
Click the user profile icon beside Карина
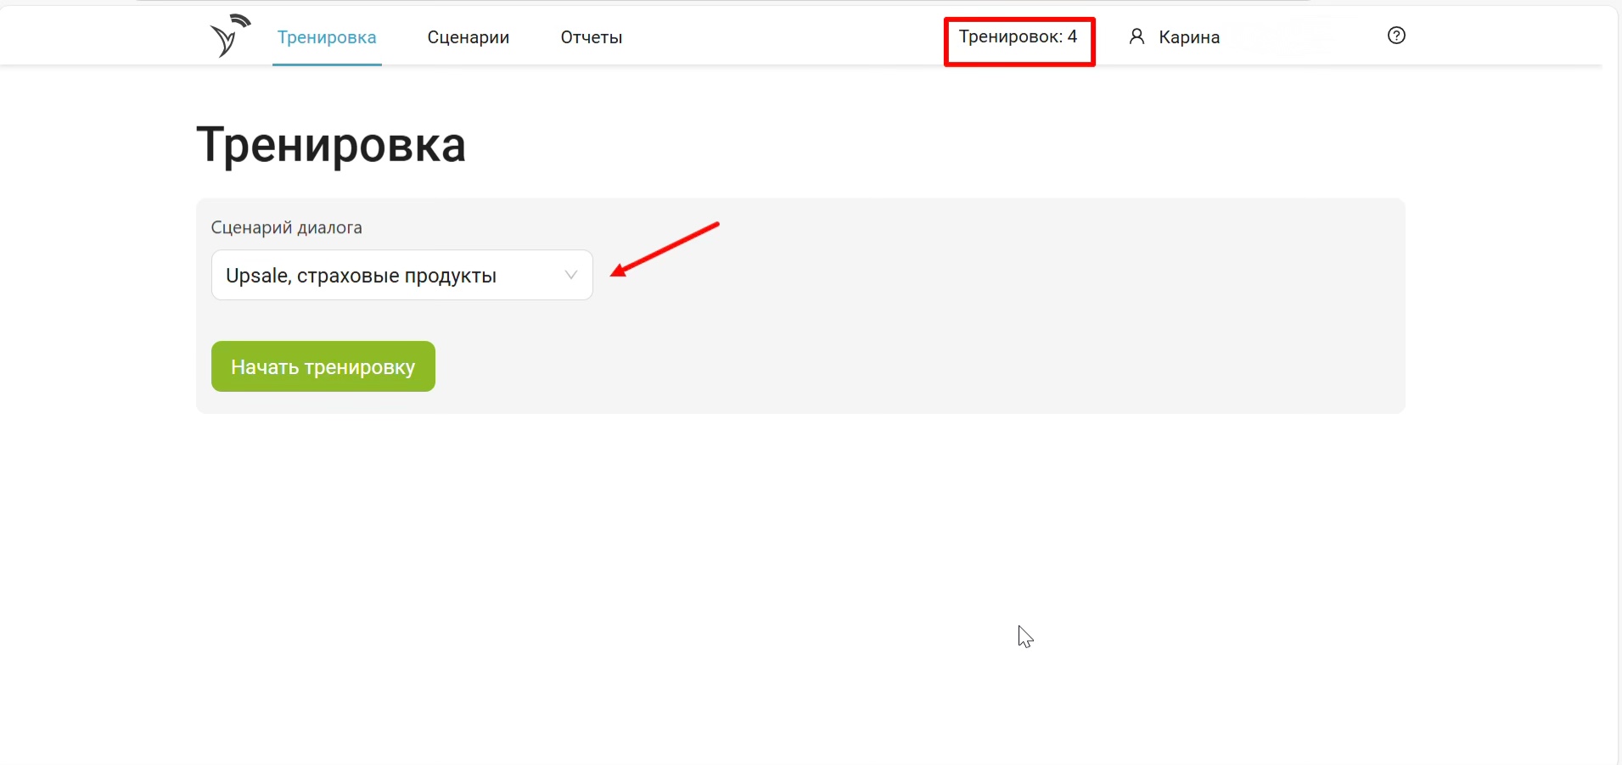tap(1137, 36)
